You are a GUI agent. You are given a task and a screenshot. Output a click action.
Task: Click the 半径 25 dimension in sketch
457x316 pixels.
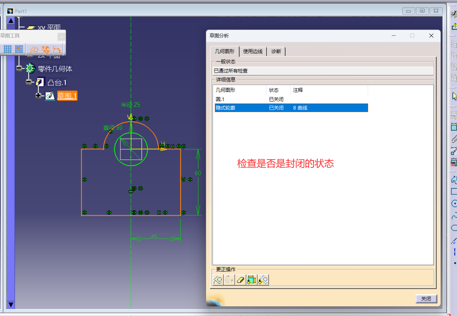coord(130,105)
